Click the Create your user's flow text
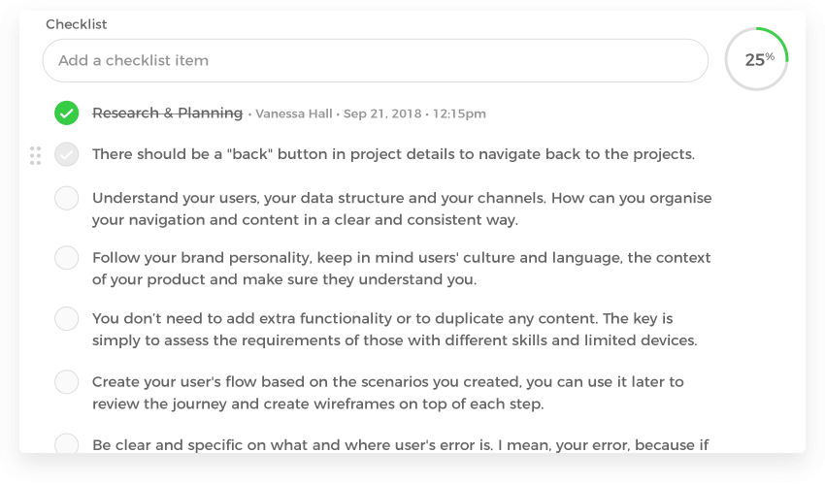The height and width of the screenshot is (485, 825). coord(387,392)
